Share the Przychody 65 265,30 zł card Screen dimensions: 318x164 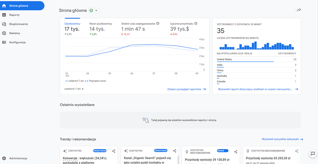pyautogui.click(x=297, y=151)
